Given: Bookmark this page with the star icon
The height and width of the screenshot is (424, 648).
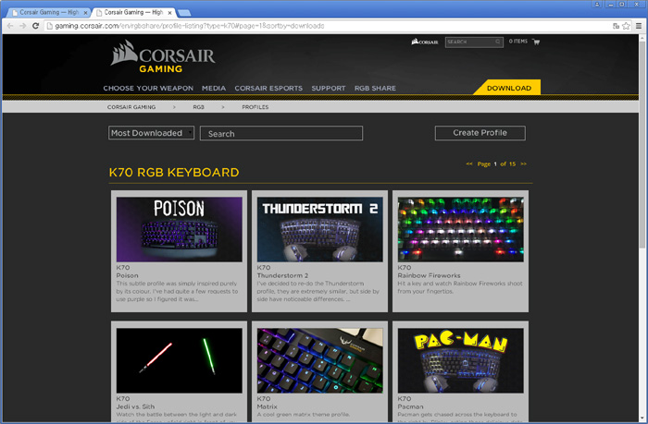Looking at the screenshot, I should 626,26.
